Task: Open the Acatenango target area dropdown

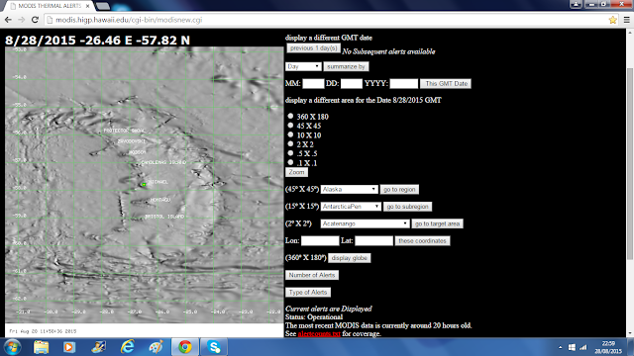Action: (365, 223)
